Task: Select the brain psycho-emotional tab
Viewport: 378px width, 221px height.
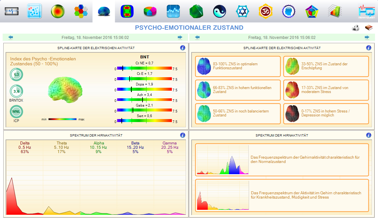Action: [x=104, y=12]
